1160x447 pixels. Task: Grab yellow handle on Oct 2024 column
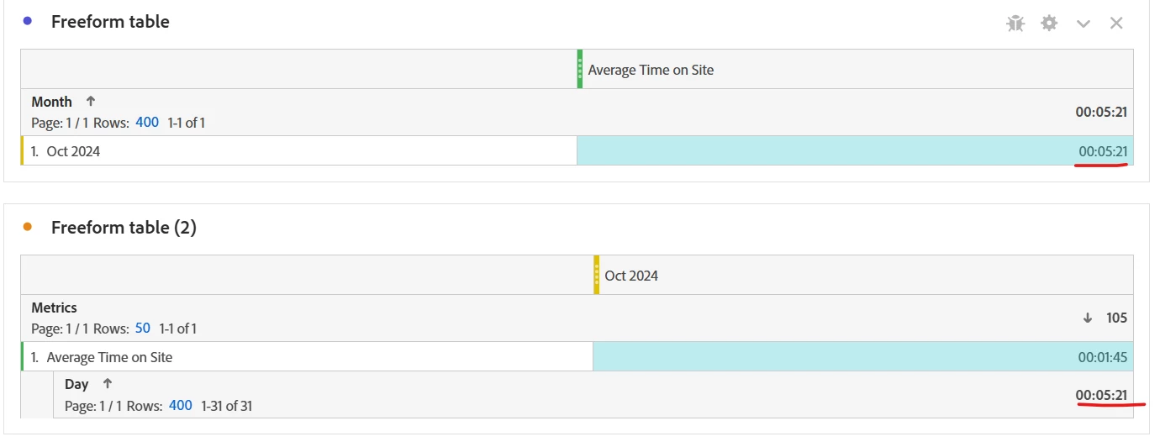(597, 275)
